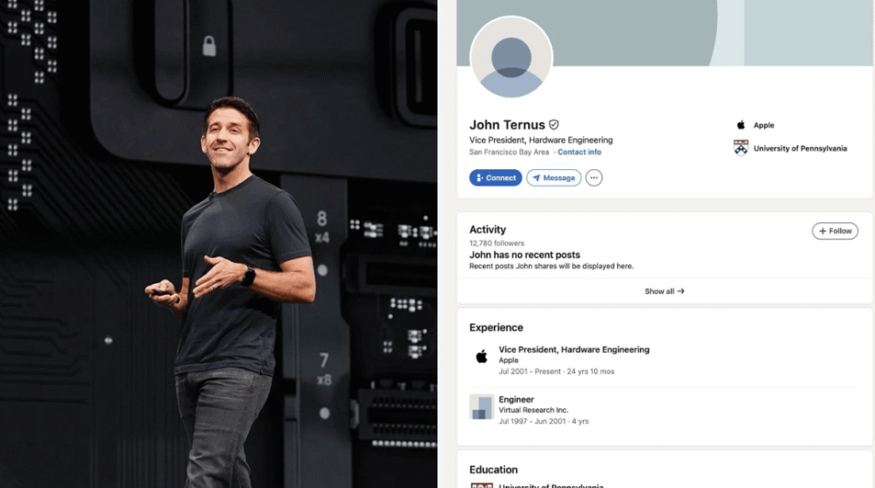Click the arrow next to Show all

[681, 291]
